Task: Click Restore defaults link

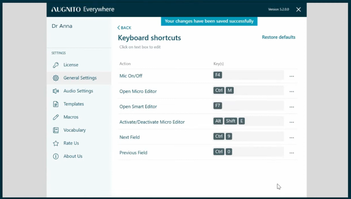Action: (x=278, y=37)
